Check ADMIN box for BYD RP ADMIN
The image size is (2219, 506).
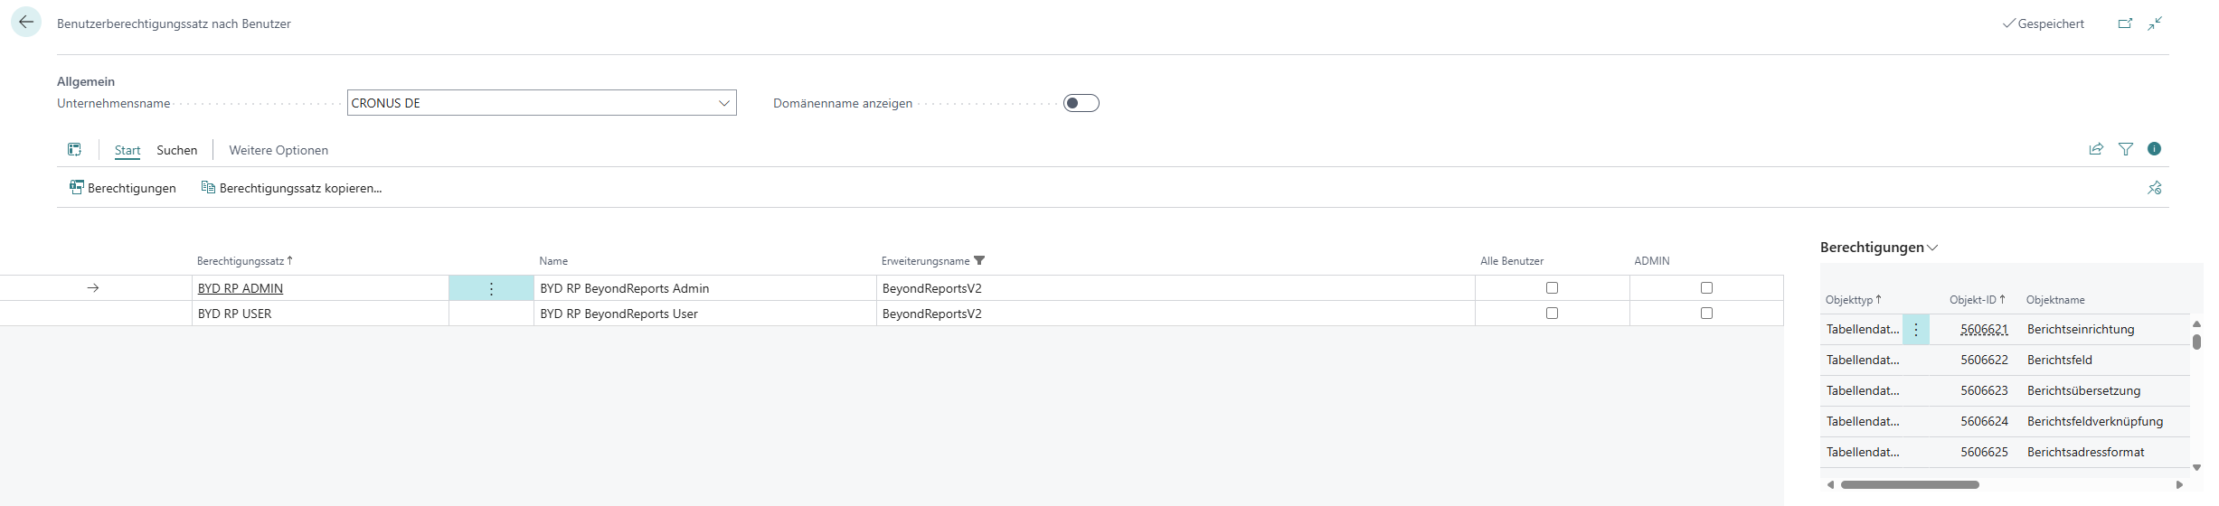coord(1706,288)
